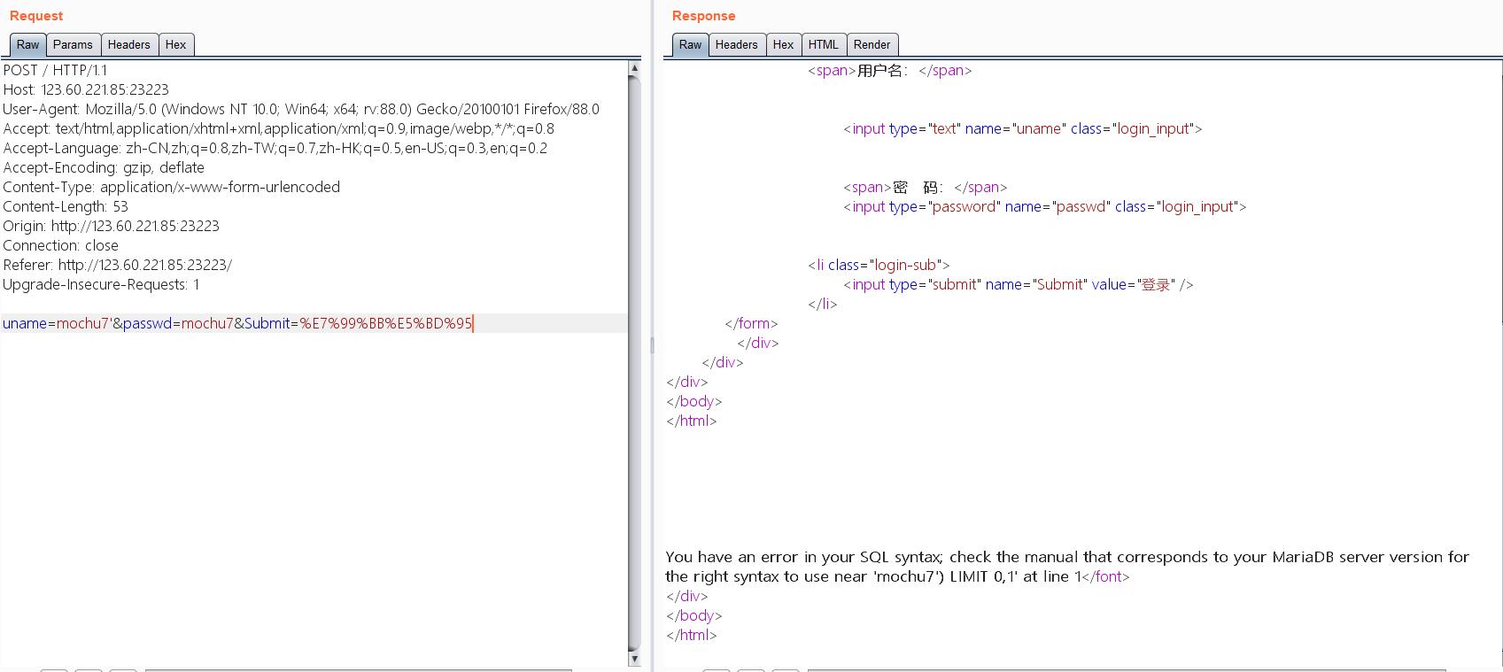
Task: Click the Content-Type header line
Action: pyautogui.click(x=172, y=187)
